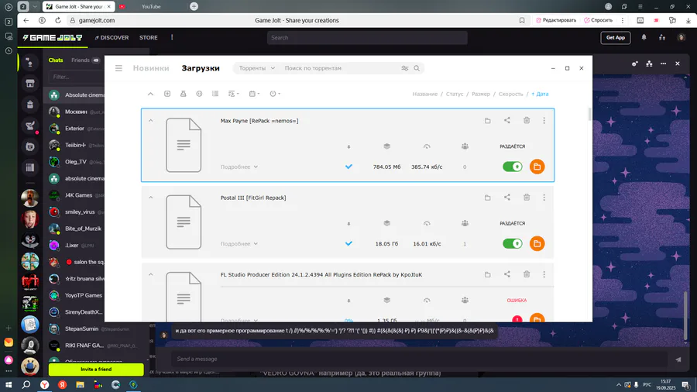Share the FL Studio torrent

pos(507,274)
